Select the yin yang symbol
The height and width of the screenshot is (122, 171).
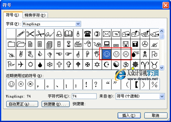[116, 65]
